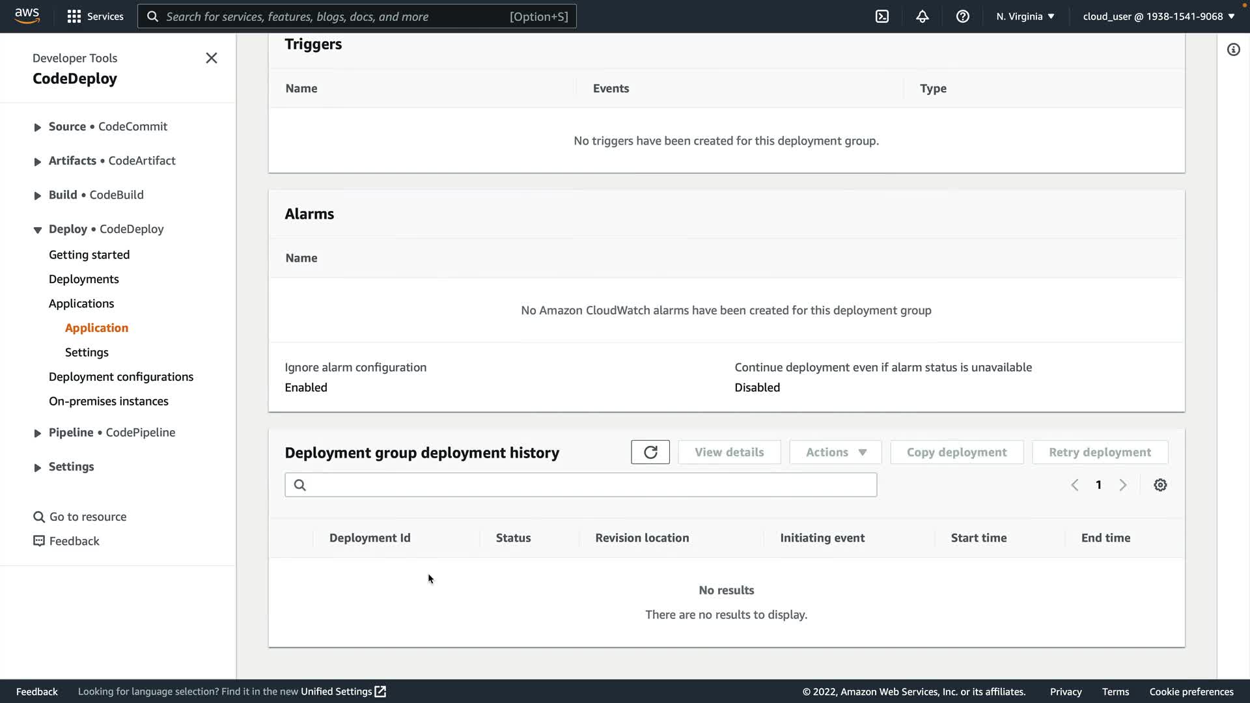
Task: Go to next page of deployments
Action: [1123, 485]
